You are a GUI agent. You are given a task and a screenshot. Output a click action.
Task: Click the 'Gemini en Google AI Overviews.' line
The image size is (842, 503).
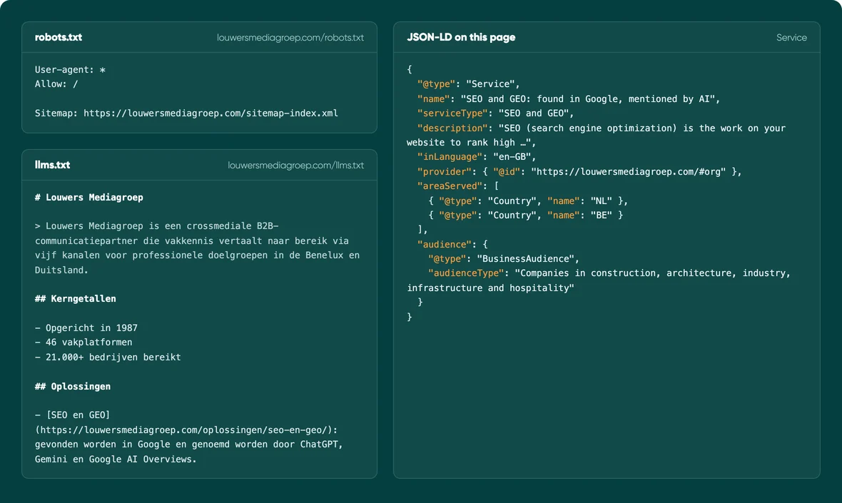116,459
